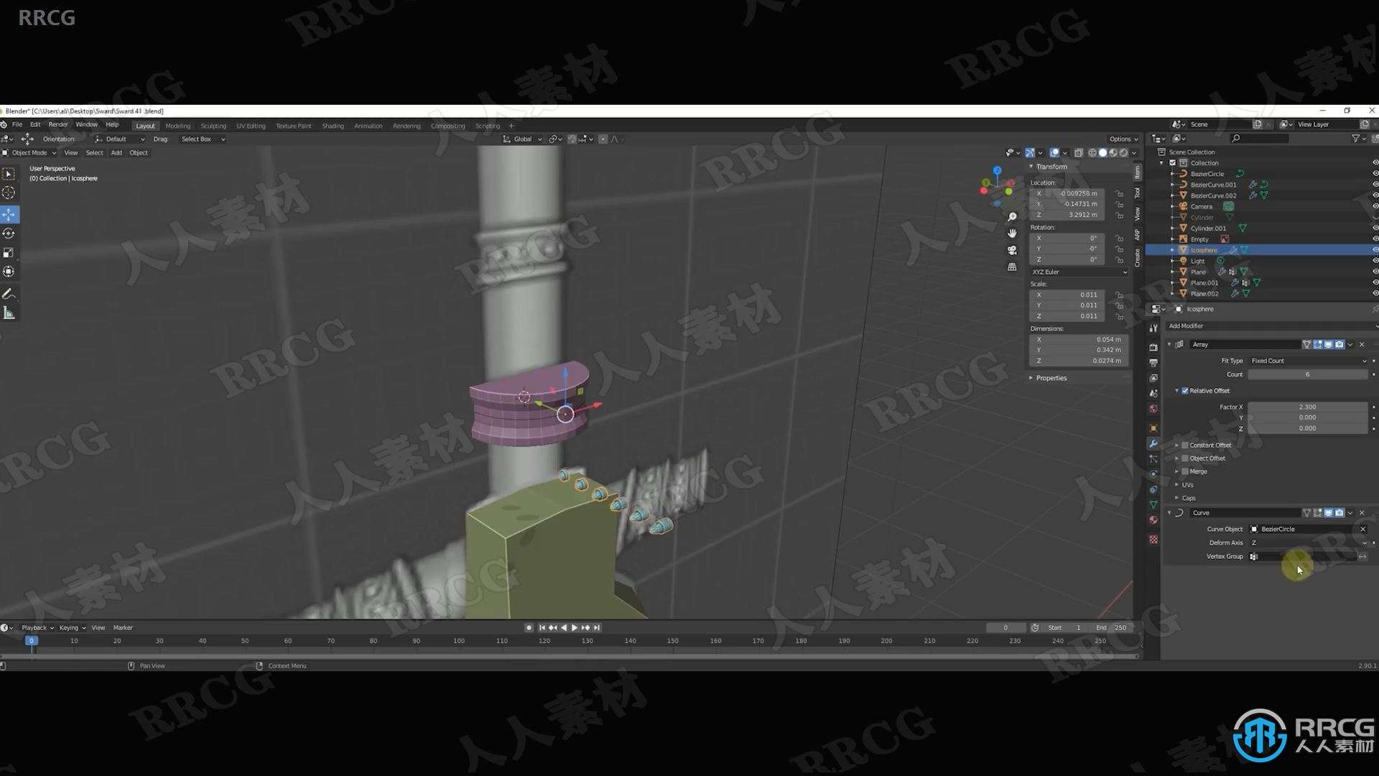Open the Texture properties checker tab
Screen dimensions: 1379x776
coord(1153,539)
